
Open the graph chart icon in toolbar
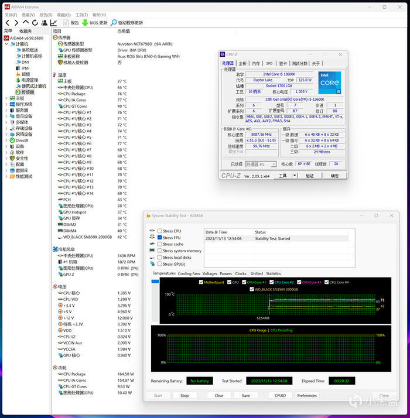tap(53, 23)
